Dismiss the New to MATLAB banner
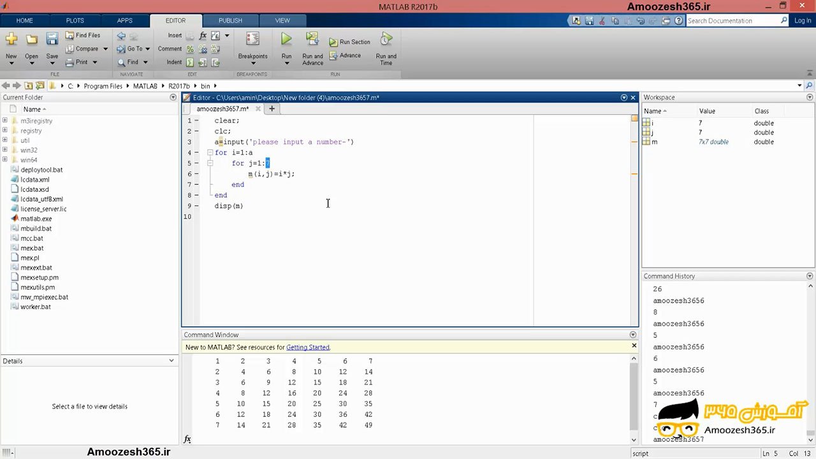This screenshot has height=459, width=816. tap(634, 346)
